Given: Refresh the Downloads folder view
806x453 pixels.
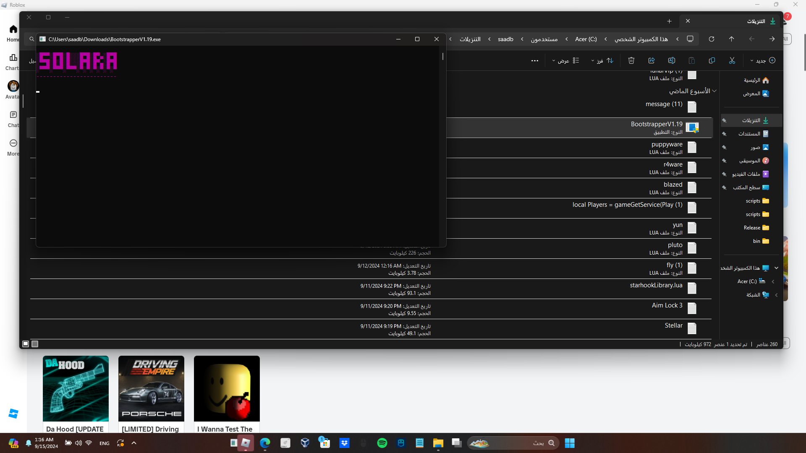Looking at the screenshot, I should pos(712,39).
